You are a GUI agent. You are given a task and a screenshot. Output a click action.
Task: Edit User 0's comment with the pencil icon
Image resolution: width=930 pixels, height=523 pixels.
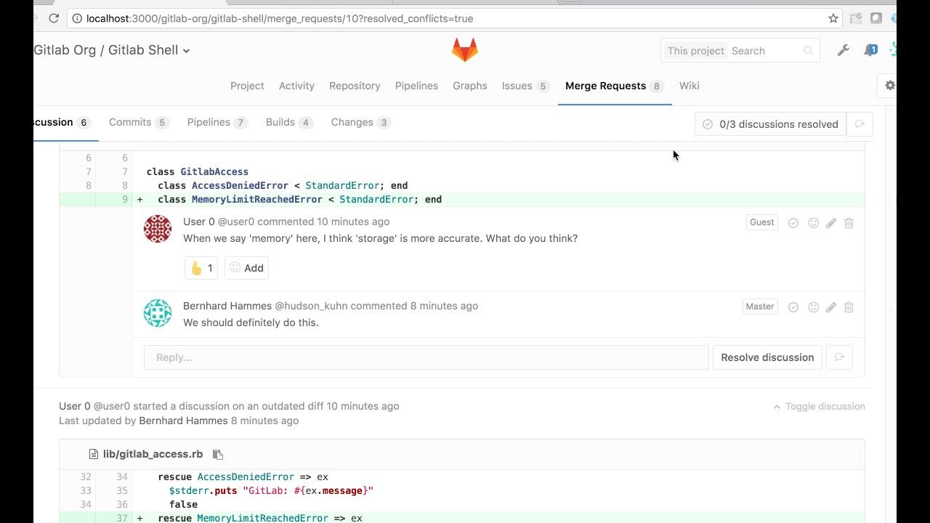(x=831, y=223)
